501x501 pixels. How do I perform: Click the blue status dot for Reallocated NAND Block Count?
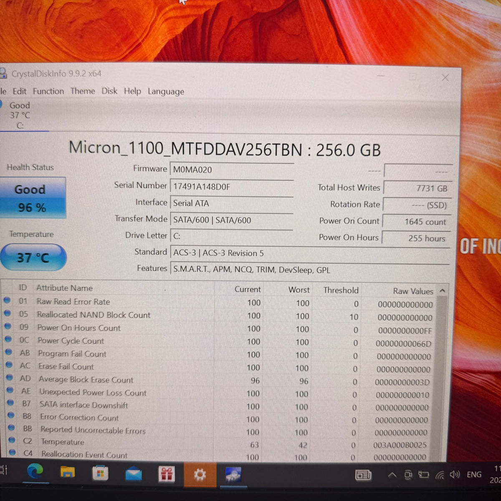click(x=7, y=313)
